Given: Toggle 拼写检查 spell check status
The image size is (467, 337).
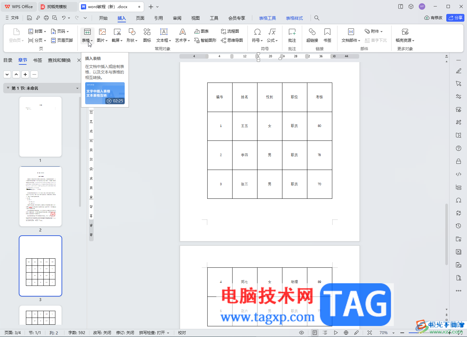Looking at the screenshot, I should [x=154, y=333].
